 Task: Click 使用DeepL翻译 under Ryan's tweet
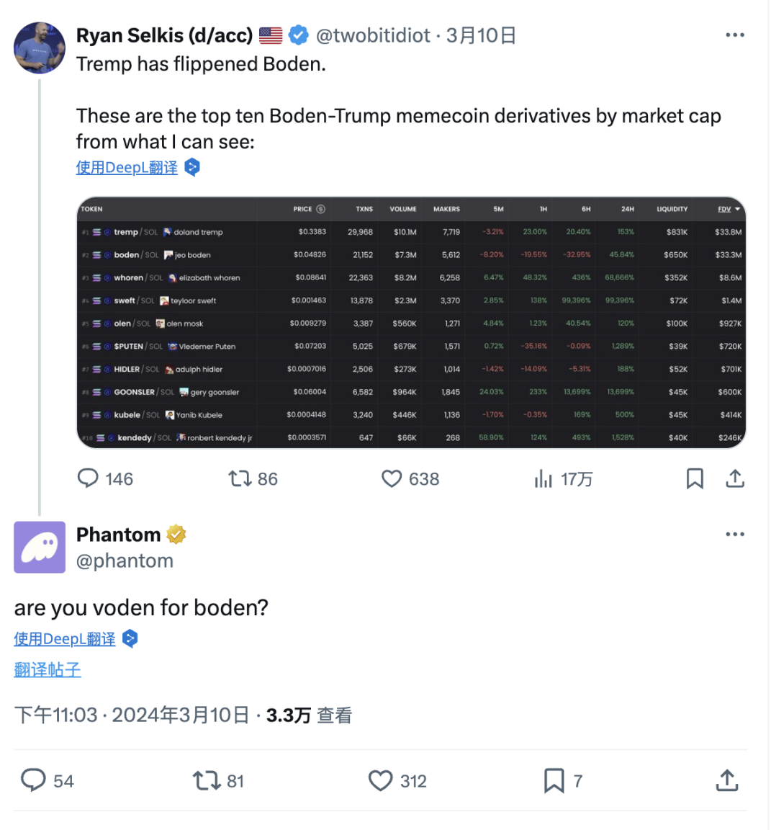(127, 167)
